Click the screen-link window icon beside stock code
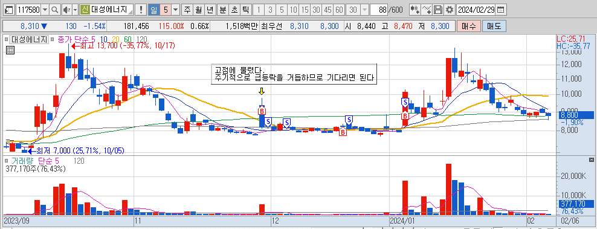The width and height of the screenshot is (597, 229). pyautogui.click(x=10, y=10)
